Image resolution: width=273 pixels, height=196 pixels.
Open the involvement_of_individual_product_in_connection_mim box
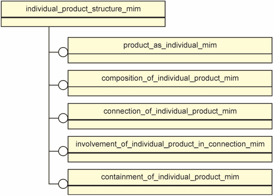pos(170,149)
